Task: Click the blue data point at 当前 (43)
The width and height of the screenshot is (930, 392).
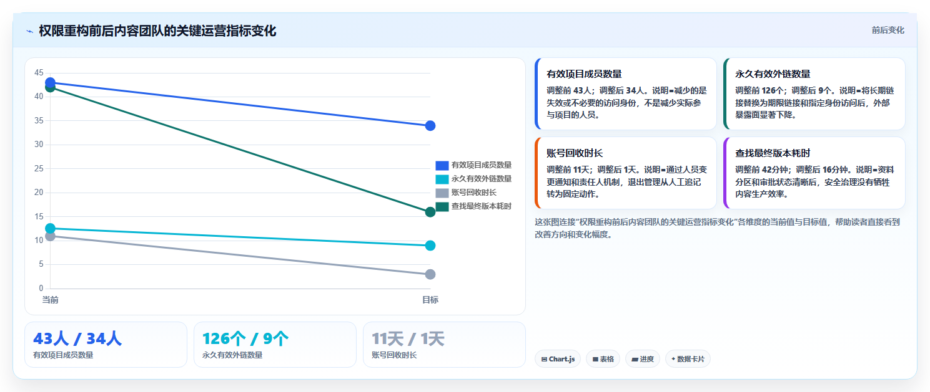Action: tap(50, 82)
